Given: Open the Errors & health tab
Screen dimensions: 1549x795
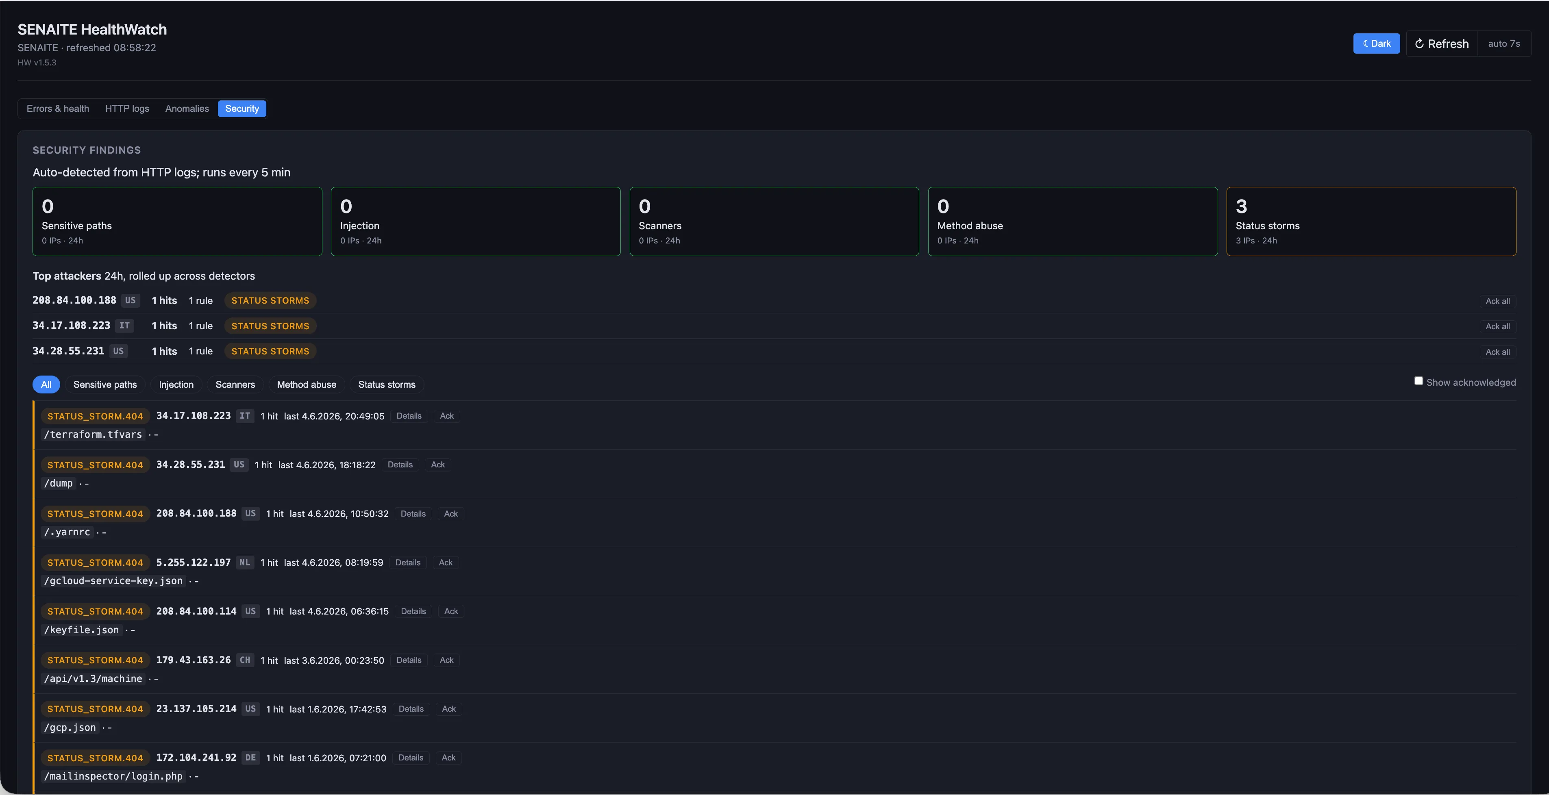Looking at the screenshot, I should (58, 108).
